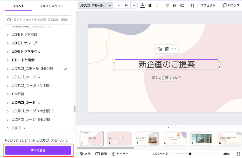Click the font list scrollbar
Screen dimensions: 242x158
(x=74, y=109)
